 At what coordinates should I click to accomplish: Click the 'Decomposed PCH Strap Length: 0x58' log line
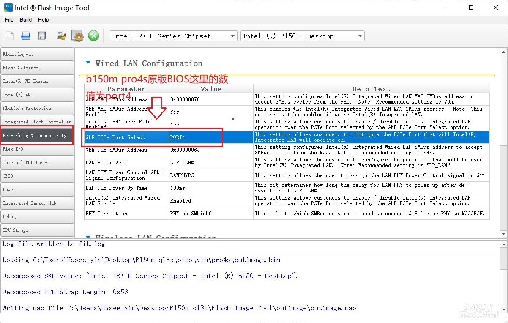(65, 292)
